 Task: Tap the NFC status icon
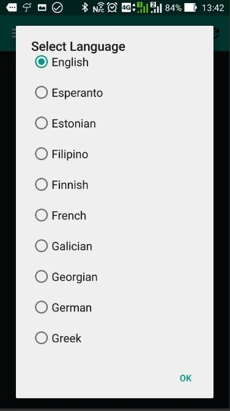(x=98, y=7)
